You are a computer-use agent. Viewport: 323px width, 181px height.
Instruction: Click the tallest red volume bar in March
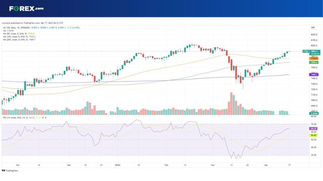tap(231, 104)
